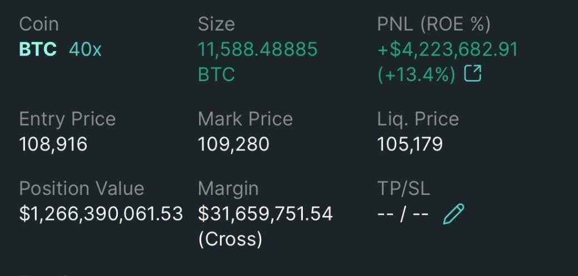Screen dimensions: 578x276
Task: Click the mark price 109,280
Action: click(x=233, y=144)
